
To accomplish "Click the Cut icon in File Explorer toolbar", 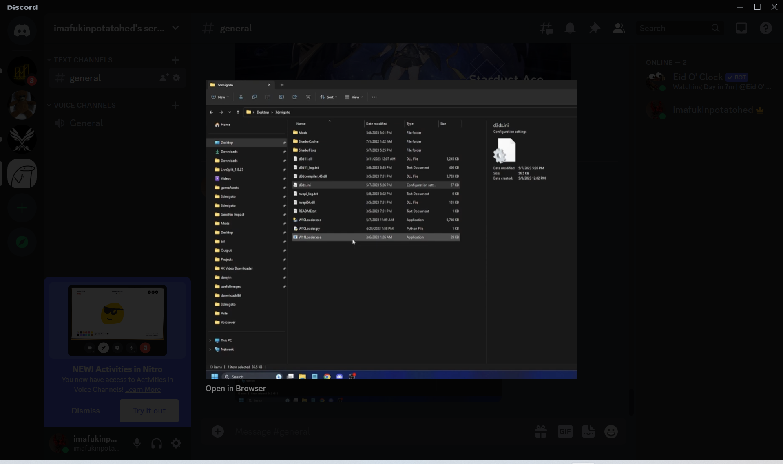I will [241, 97].
